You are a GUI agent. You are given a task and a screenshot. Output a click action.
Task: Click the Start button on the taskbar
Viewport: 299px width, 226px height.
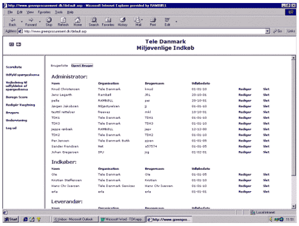11,219
